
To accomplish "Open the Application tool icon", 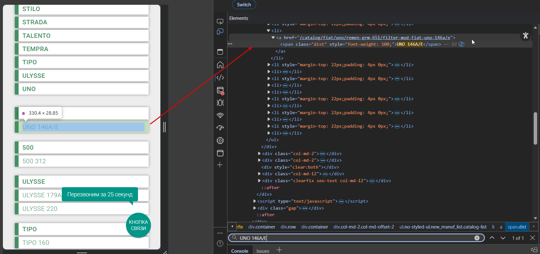I will point(220,153).
